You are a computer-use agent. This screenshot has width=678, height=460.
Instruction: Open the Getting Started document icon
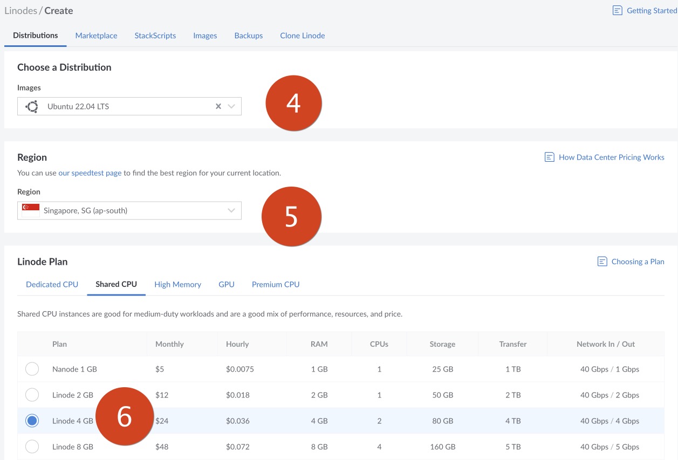618,11
